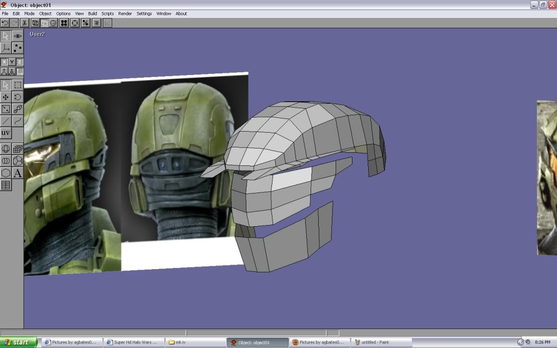Image resolution: width=557 pixels, height=348 pixels.
Task: Select the Curve drawing tool
Action: (17, 121)
